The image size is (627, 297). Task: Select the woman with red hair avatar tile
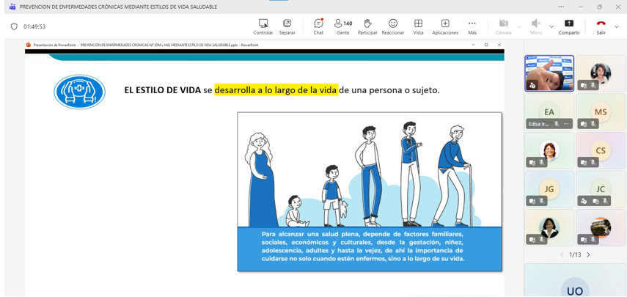549,150
